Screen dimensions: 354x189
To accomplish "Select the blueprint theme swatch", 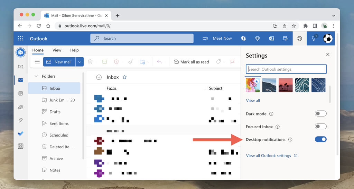I will (318, 85).
